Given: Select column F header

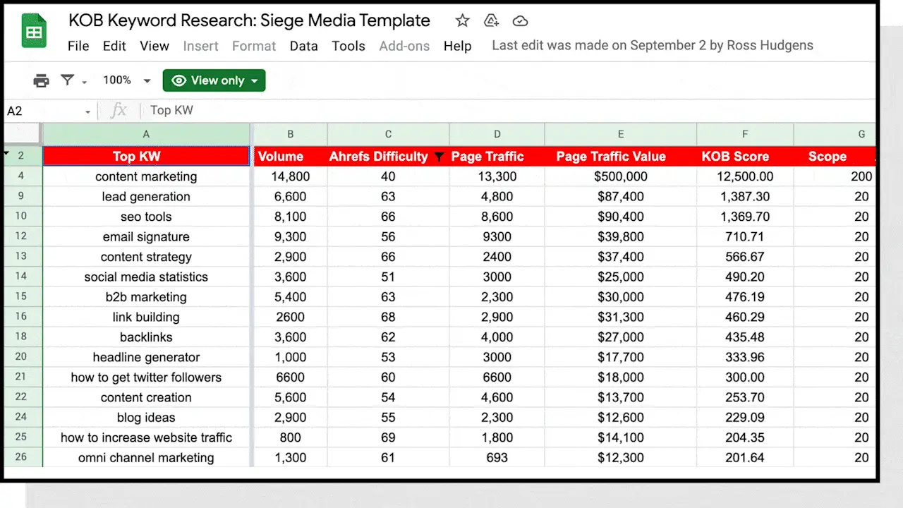Looking at the screenshot, I should click(745, 134).
